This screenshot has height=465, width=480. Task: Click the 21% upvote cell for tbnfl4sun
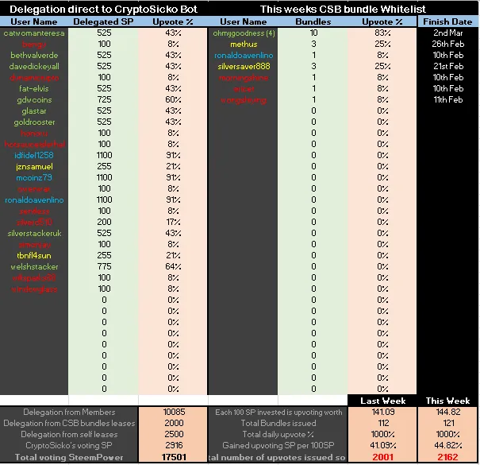(x=173, y=255)
